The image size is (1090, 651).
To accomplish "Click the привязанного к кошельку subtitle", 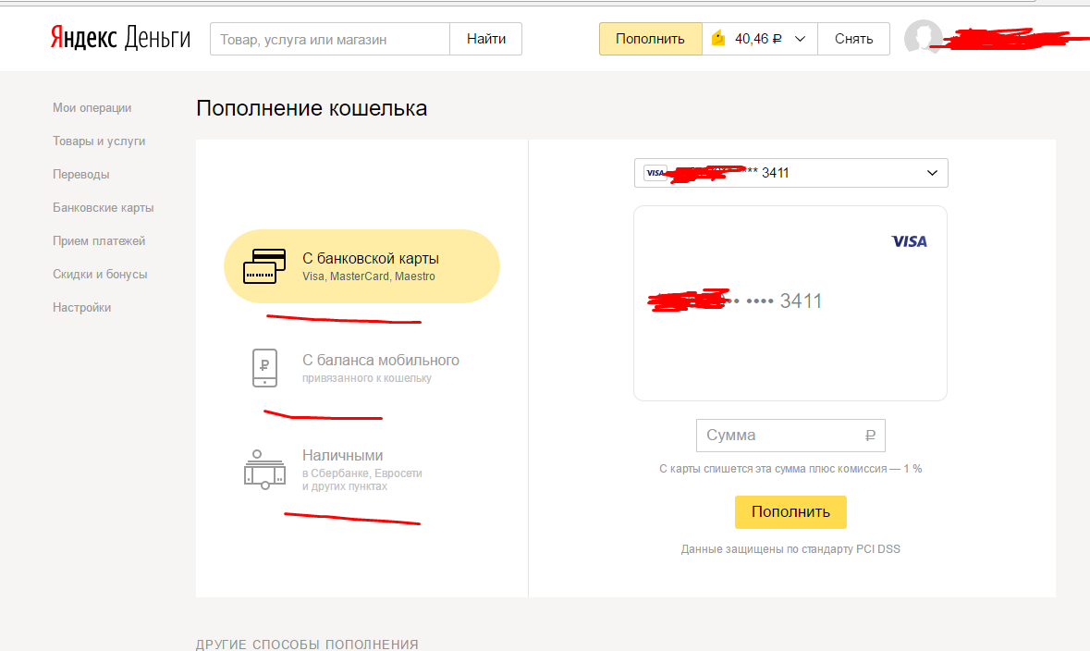I will tap(367, 378).
